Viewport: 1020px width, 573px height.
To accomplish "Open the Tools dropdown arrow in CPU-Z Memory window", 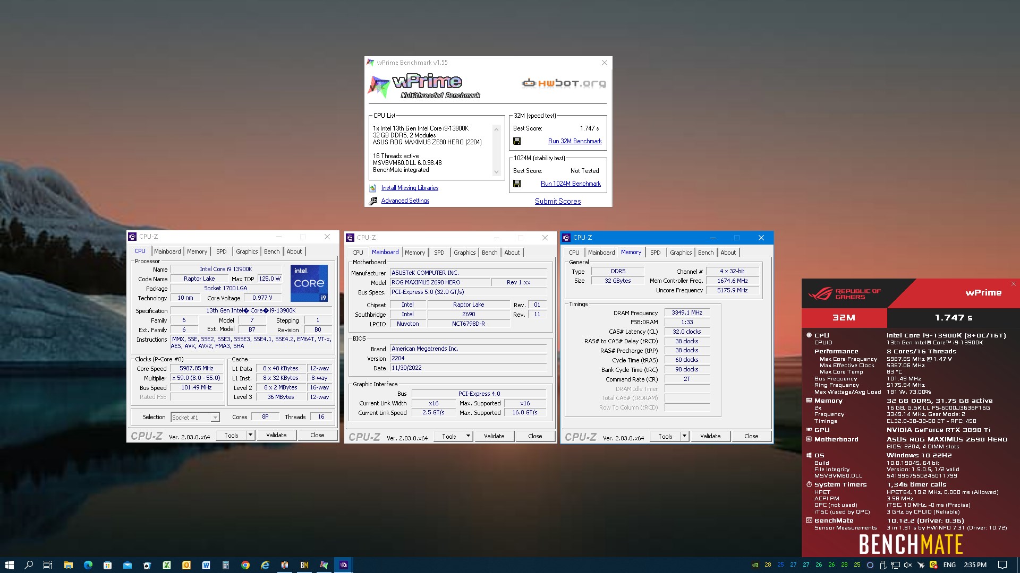I will (x=684, y=436).
